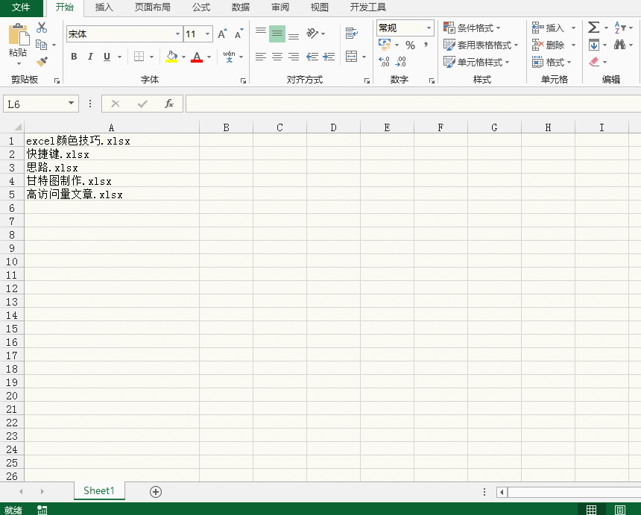Decrease font size with smaller A
This screenshot has width=641, height=515.
239,34
